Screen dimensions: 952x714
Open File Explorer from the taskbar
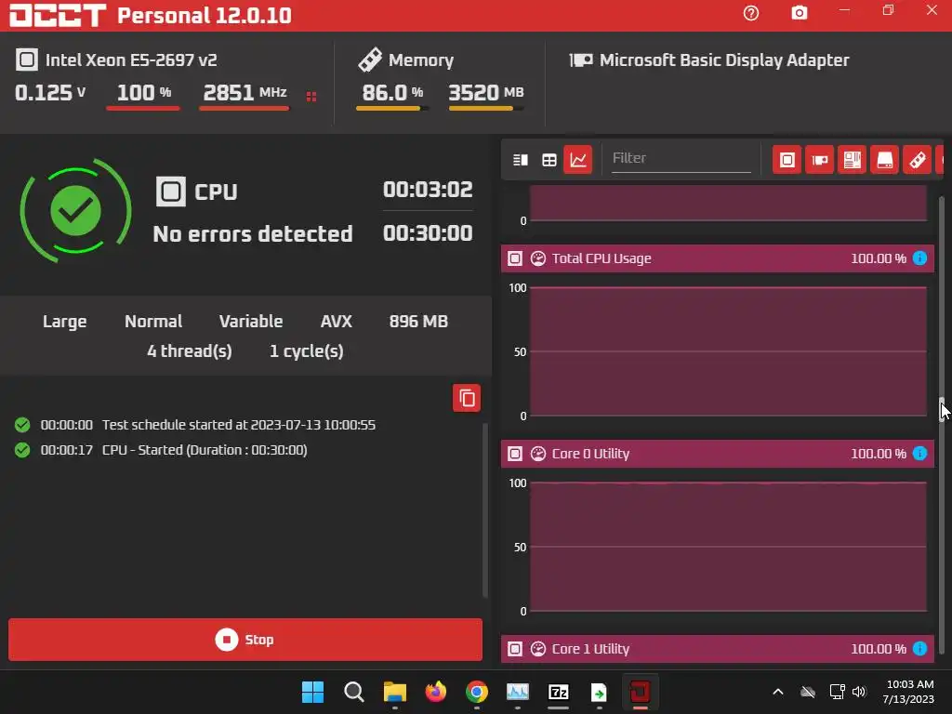coord(394,692)
